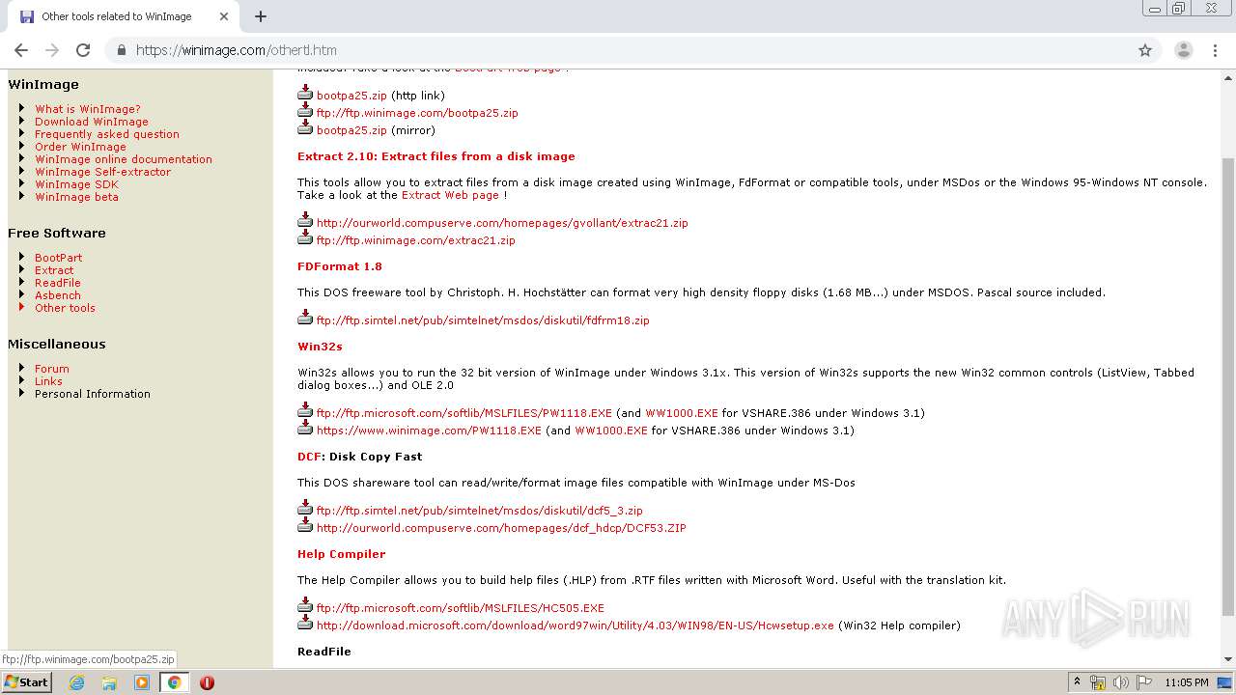Image resolution: width=1236 pixels, height=695 pixels.
Task: Go to Asbench in Free Software
Action: [x=58, y=295]
